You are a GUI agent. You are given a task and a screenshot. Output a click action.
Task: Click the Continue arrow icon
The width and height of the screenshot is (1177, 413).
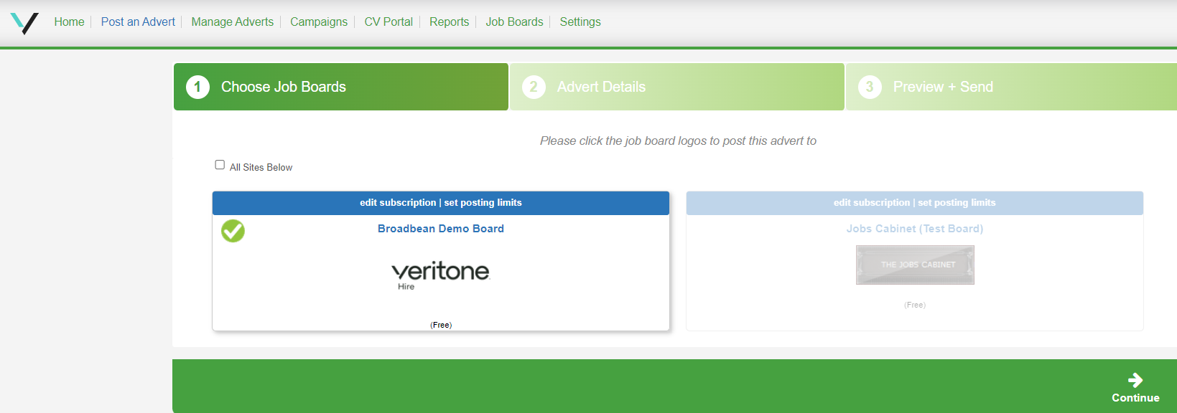pyautogui.click(x=1135, y=380)
